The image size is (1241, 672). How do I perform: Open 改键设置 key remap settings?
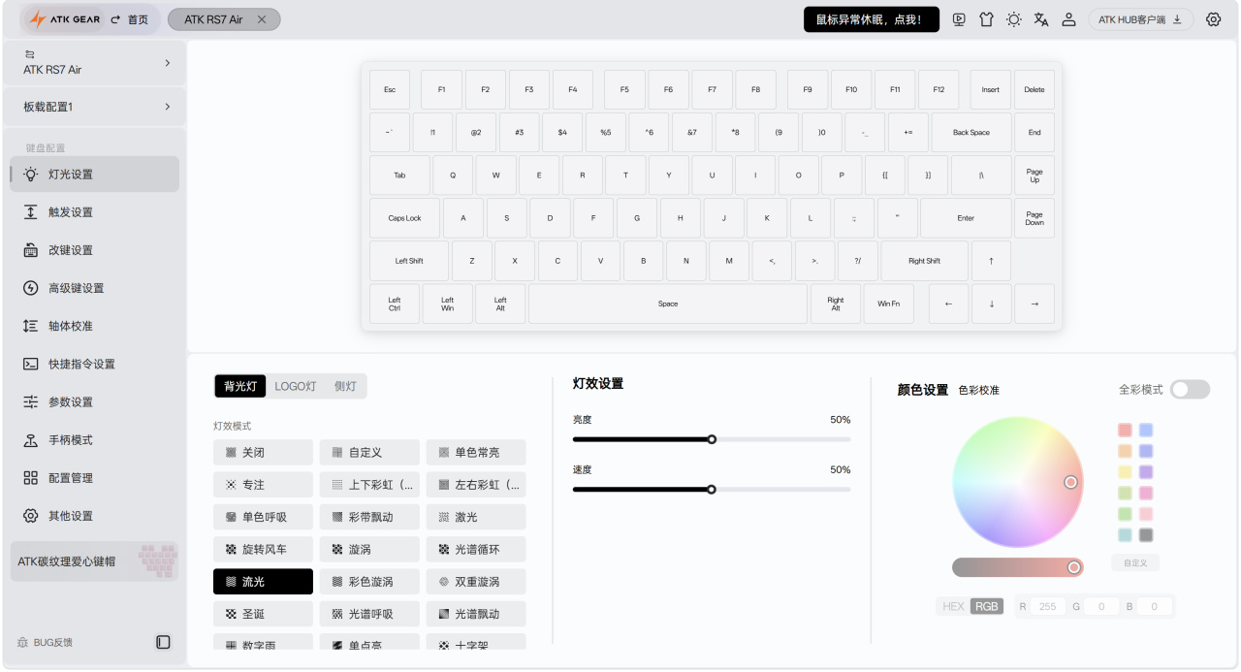coord(94,250)
